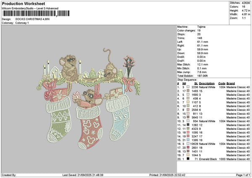Select design name SOCKS CHRISTMAS 4,8IN

click(32, 19)
